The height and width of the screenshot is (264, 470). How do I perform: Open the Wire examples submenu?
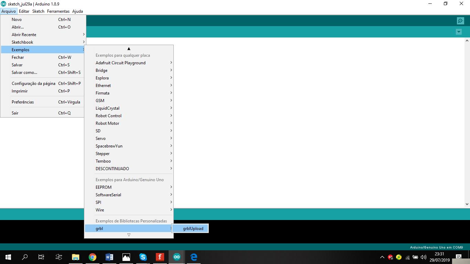click(x=129, y=210)
